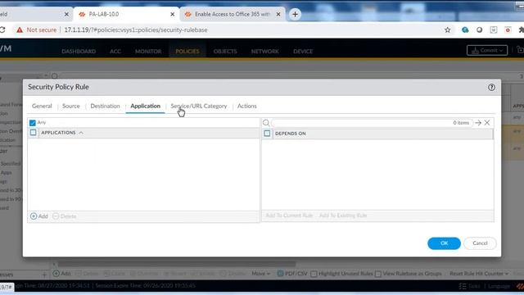Screen dimensions: 524x295
Task: Sort by Applications column arrow
Action: (81, 133)
